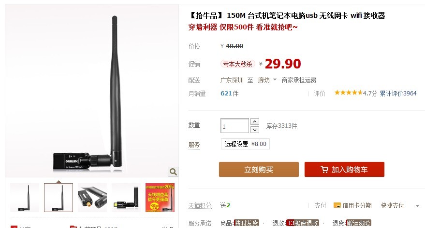Click the credit card installment icon
425x228 pixels.
[x=337, y=205]
